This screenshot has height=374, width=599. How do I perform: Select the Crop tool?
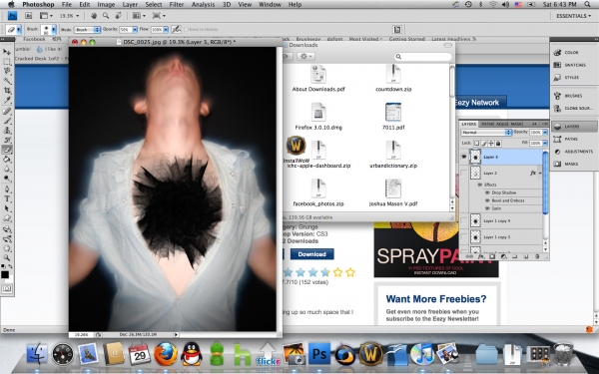click(x=7, y=91)
